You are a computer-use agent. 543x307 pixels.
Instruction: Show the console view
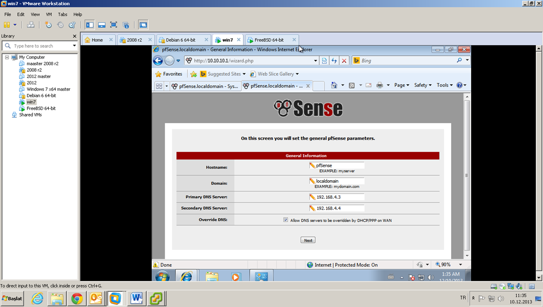click(143, 25)
